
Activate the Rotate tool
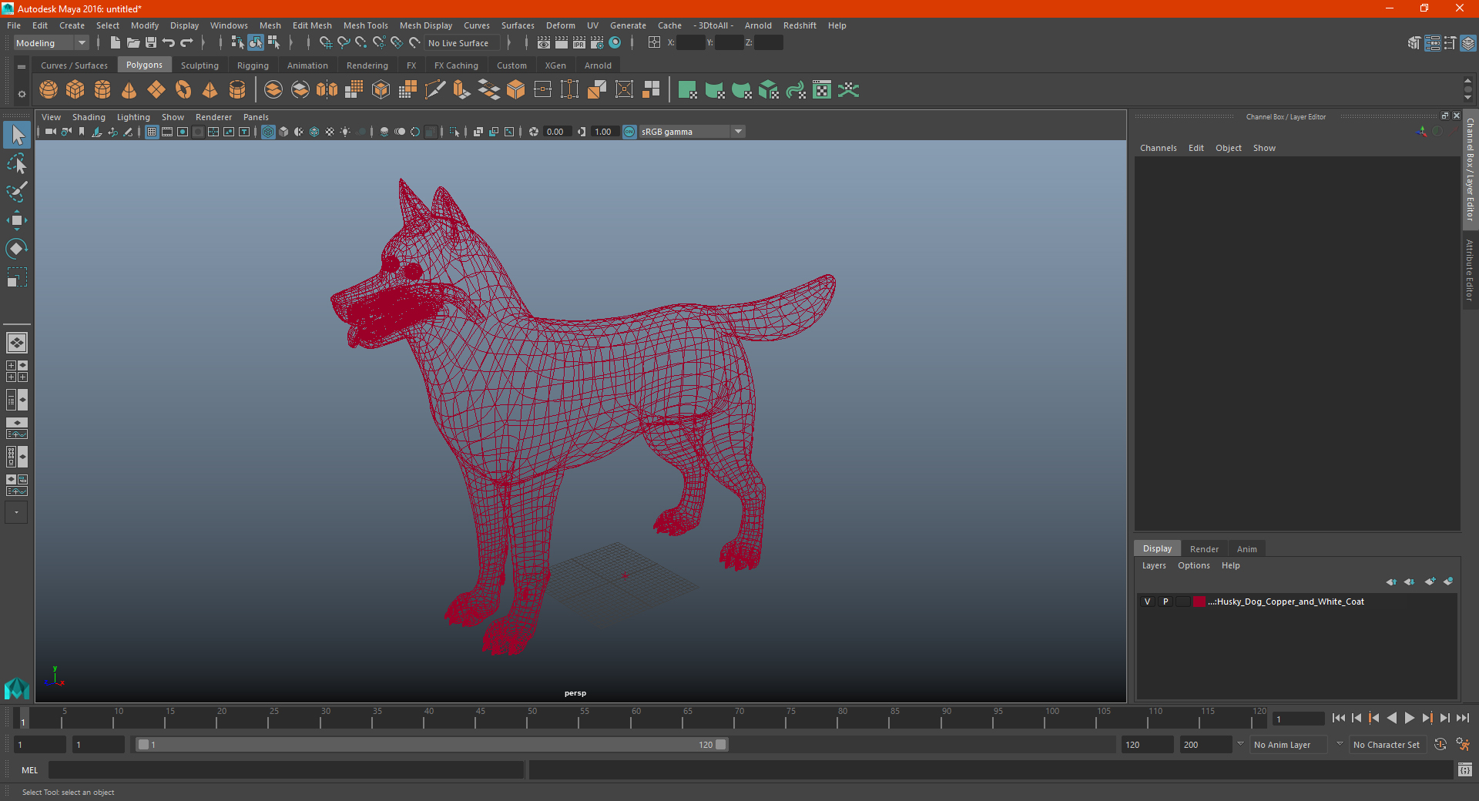tap(17, 249)
